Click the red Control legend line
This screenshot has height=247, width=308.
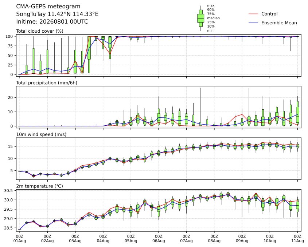click(253, 14)
